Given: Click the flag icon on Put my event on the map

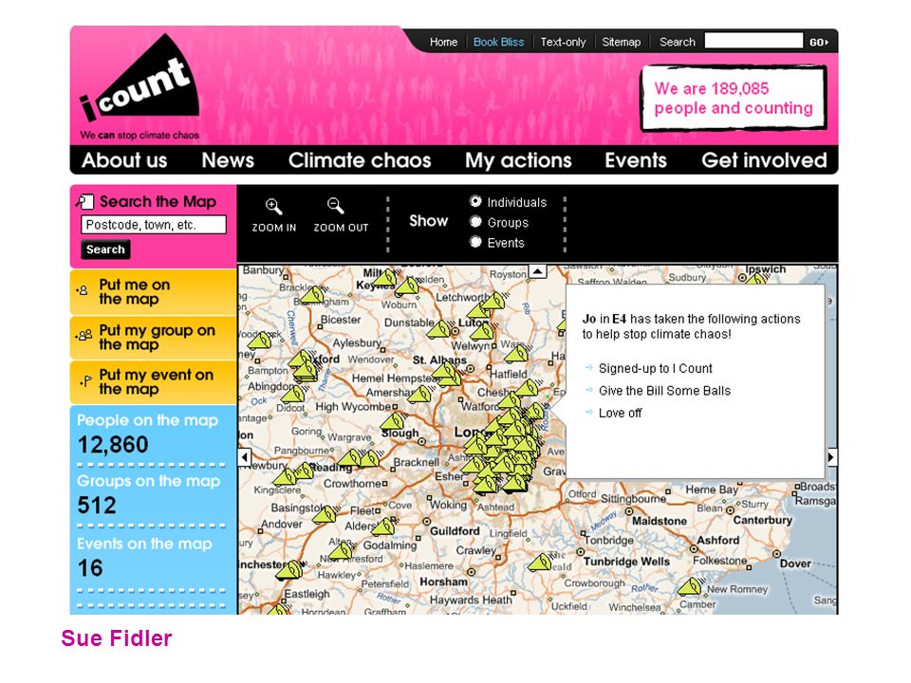Looking at the screenshot, I should [x=85, y=381].
